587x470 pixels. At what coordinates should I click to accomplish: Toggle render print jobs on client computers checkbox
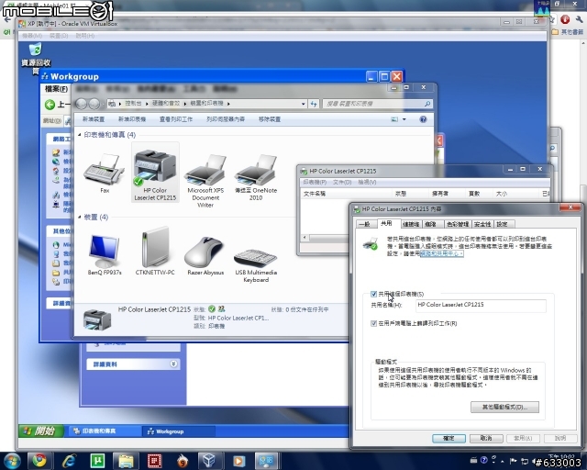click(x=373, y=323)
